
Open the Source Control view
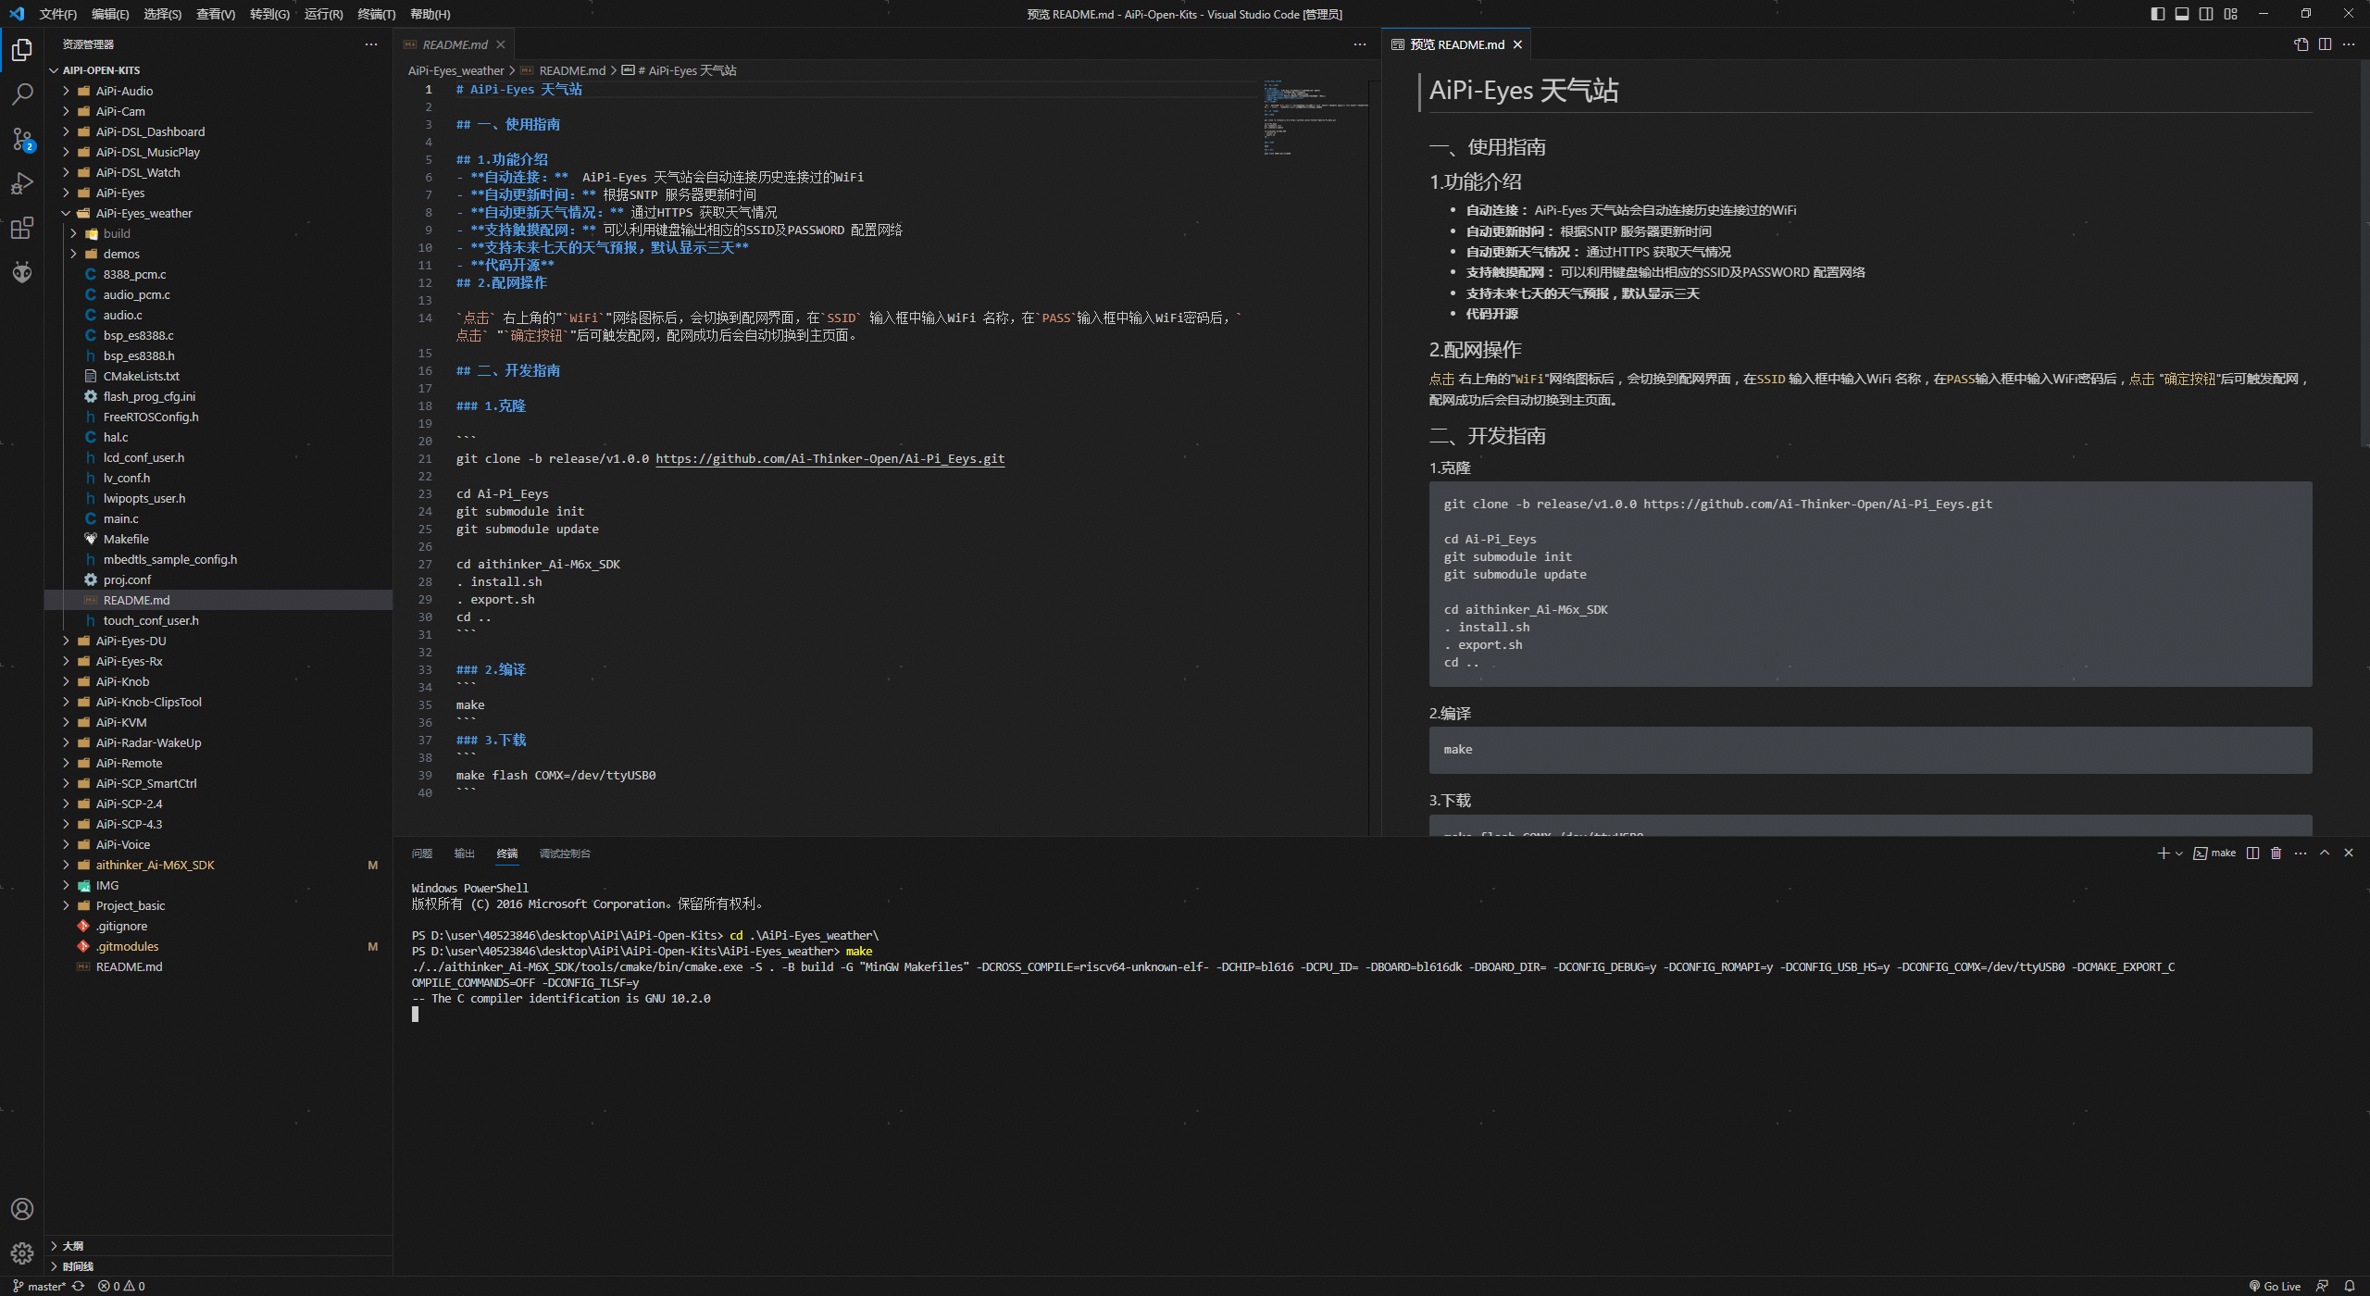pyautogui.click(x=22, y=139)
